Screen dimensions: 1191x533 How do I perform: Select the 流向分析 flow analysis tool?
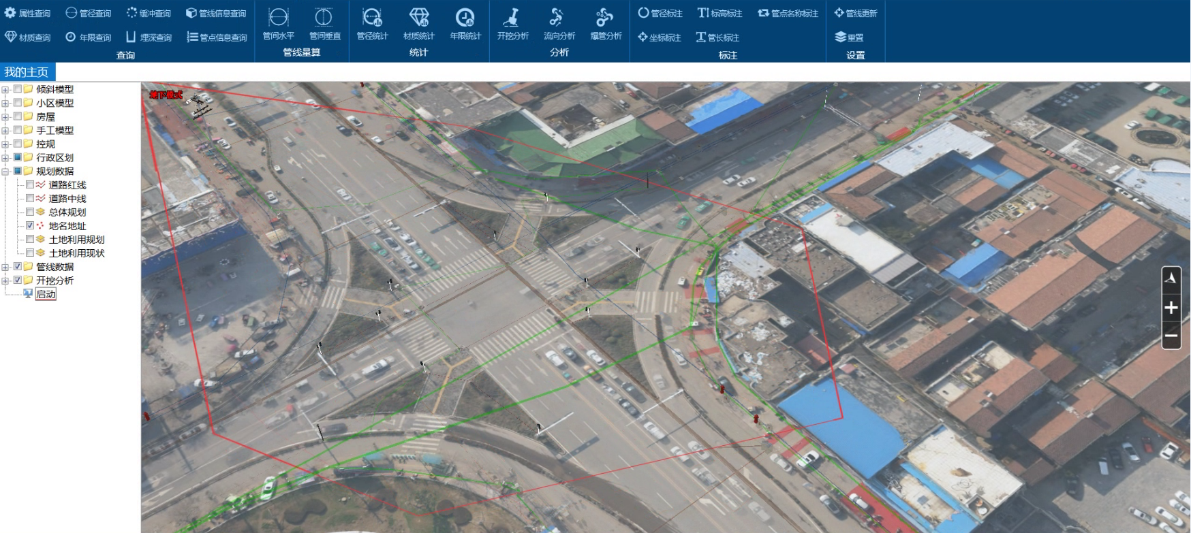[x=559, y=24]
